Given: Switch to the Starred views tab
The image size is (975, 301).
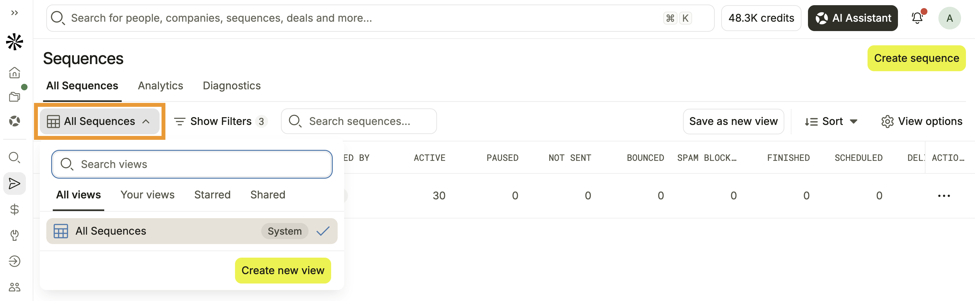Looking at the screenshot, I should (212, 195).
